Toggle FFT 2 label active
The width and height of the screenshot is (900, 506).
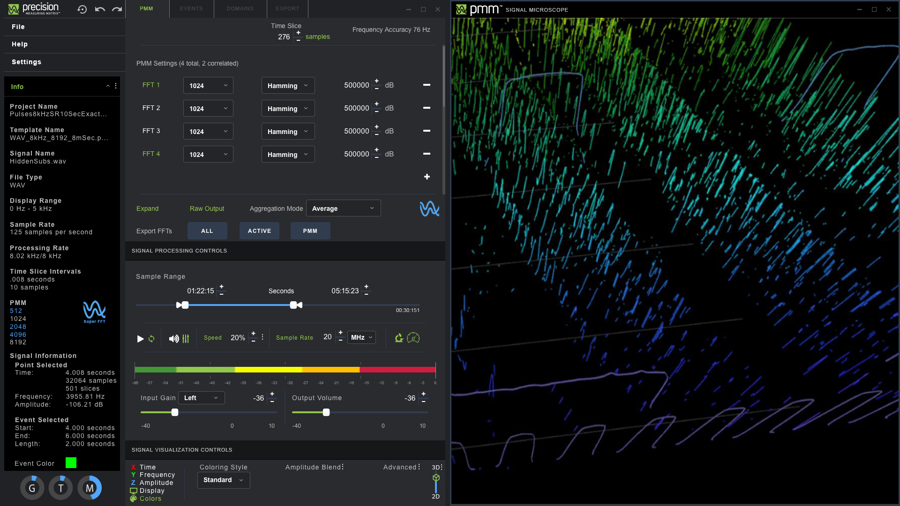click(151, 108)
